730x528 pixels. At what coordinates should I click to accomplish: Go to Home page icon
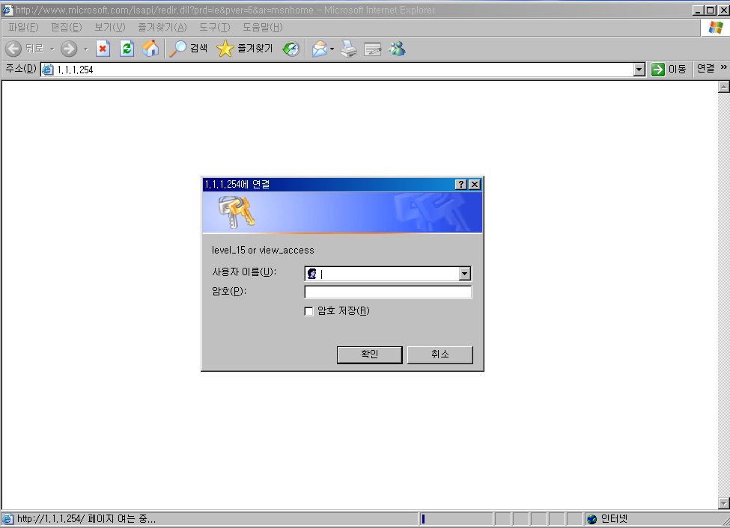point(150,49)
